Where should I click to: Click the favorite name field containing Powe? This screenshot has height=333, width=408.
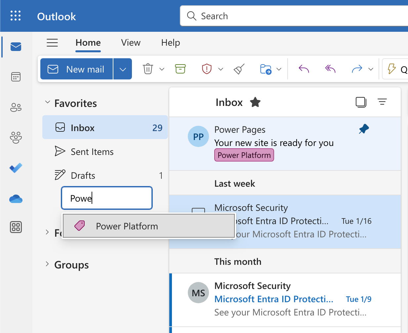(107, 198)
